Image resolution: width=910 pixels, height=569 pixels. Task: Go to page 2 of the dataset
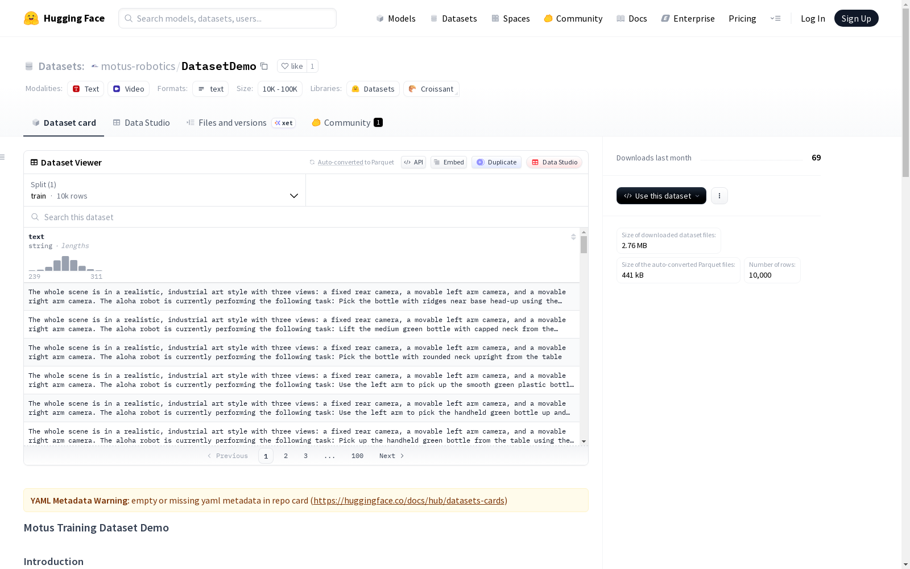point(286,456)
